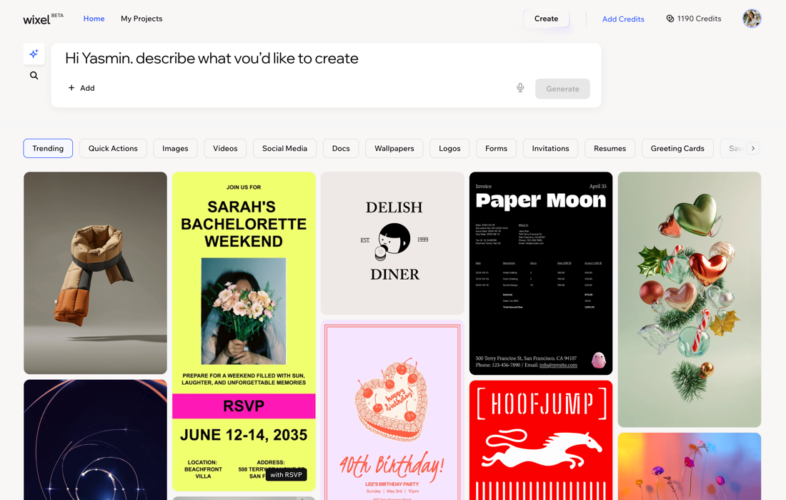Select the AI sparkle icon in the sidebar
This screenshot has height=500, width=786.
tap(34, 54)
